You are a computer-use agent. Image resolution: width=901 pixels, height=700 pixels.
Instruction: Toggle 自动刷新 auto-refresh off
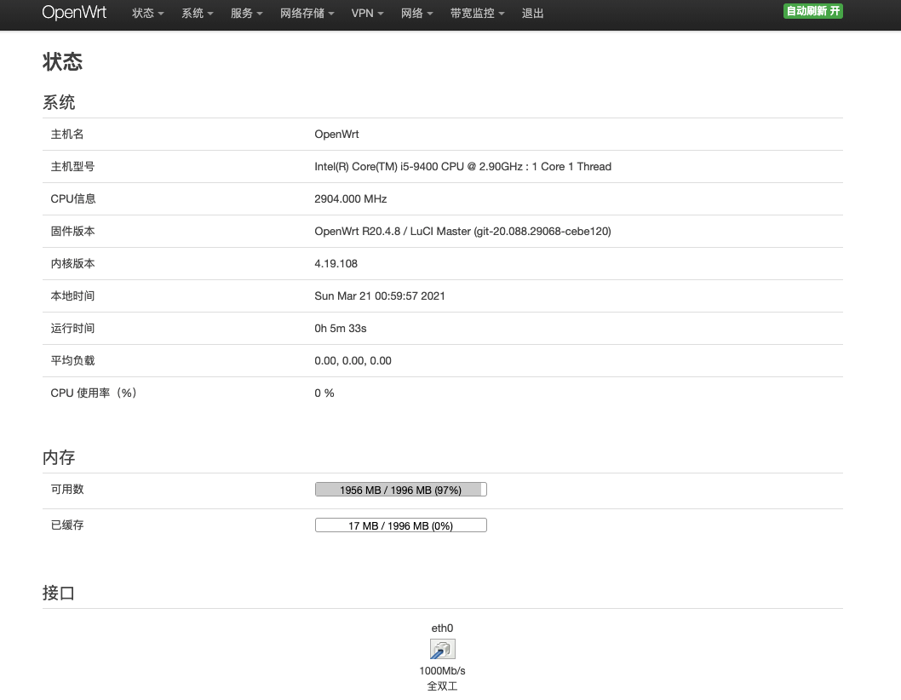pos(812,12)
